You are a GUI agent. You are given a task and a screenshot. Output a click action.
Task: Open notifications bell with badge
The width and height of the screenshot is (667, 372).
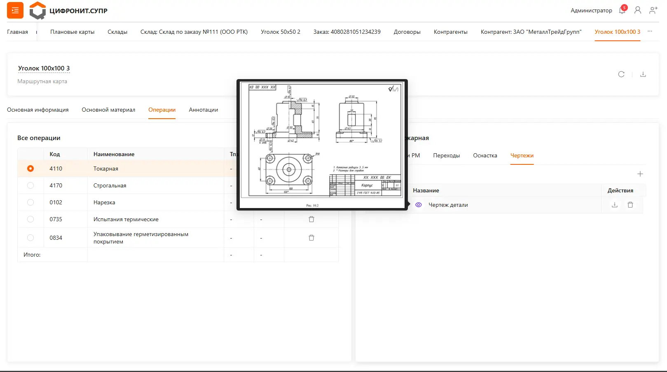tap(622, 10)
